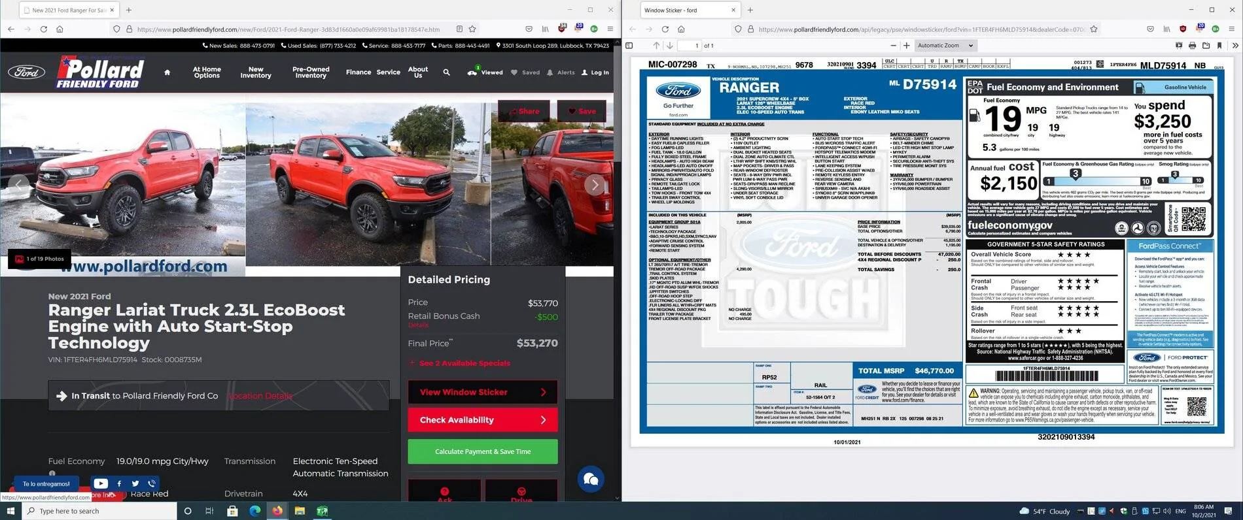1243x520 pixels.
Task: Open the Library icon in the left browser window
Action: tap(545, 29)
